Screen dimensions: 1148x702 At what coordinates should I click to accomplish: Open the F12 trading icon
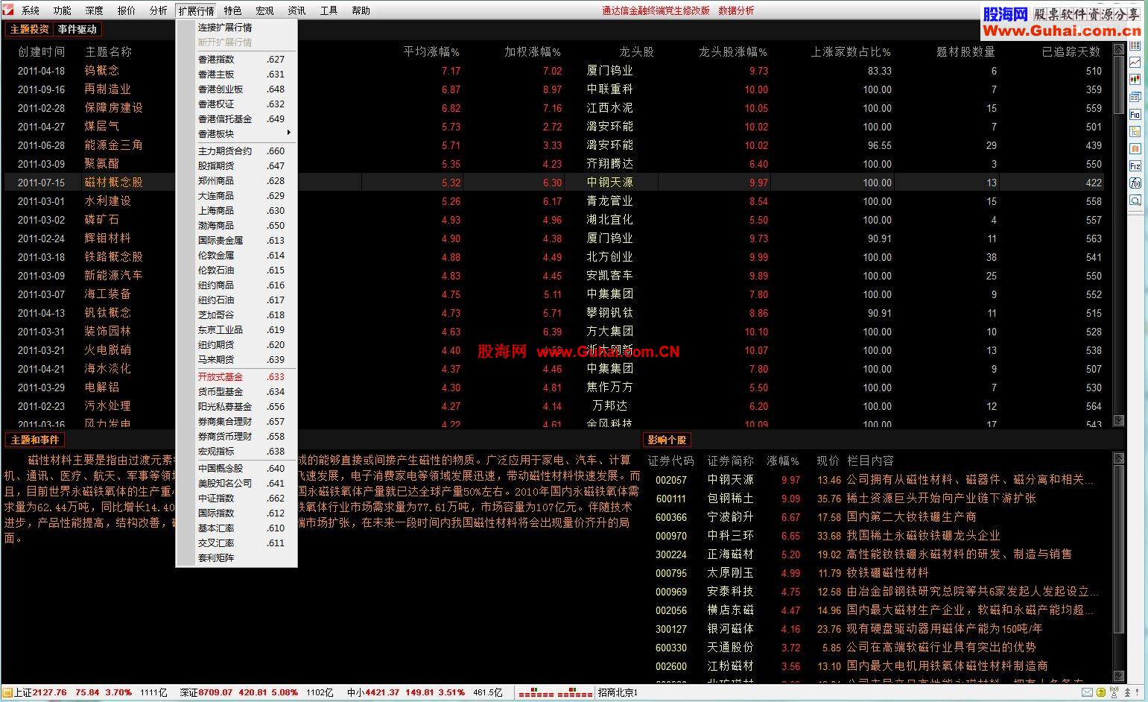[1135, 166]
